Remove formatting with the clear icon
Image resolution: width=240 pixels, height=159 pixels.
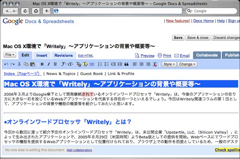click(x=155, y=64)
